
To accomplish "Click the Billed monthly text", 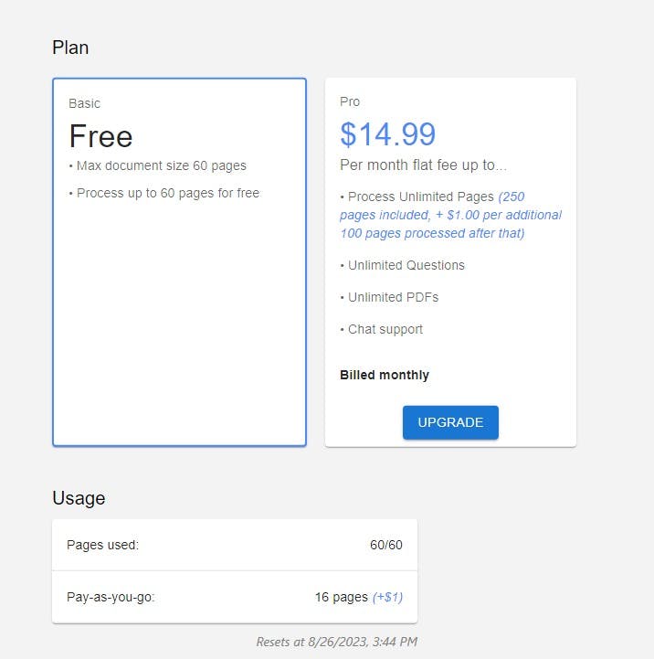I will [x=384, y=375].
